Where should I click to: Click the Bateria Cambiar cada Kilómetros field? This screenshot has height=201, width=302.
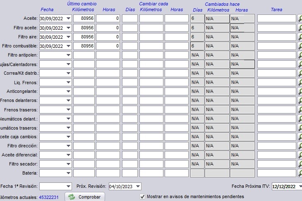(151, 173)
